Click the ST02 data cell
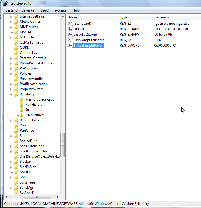 [158, 40]
